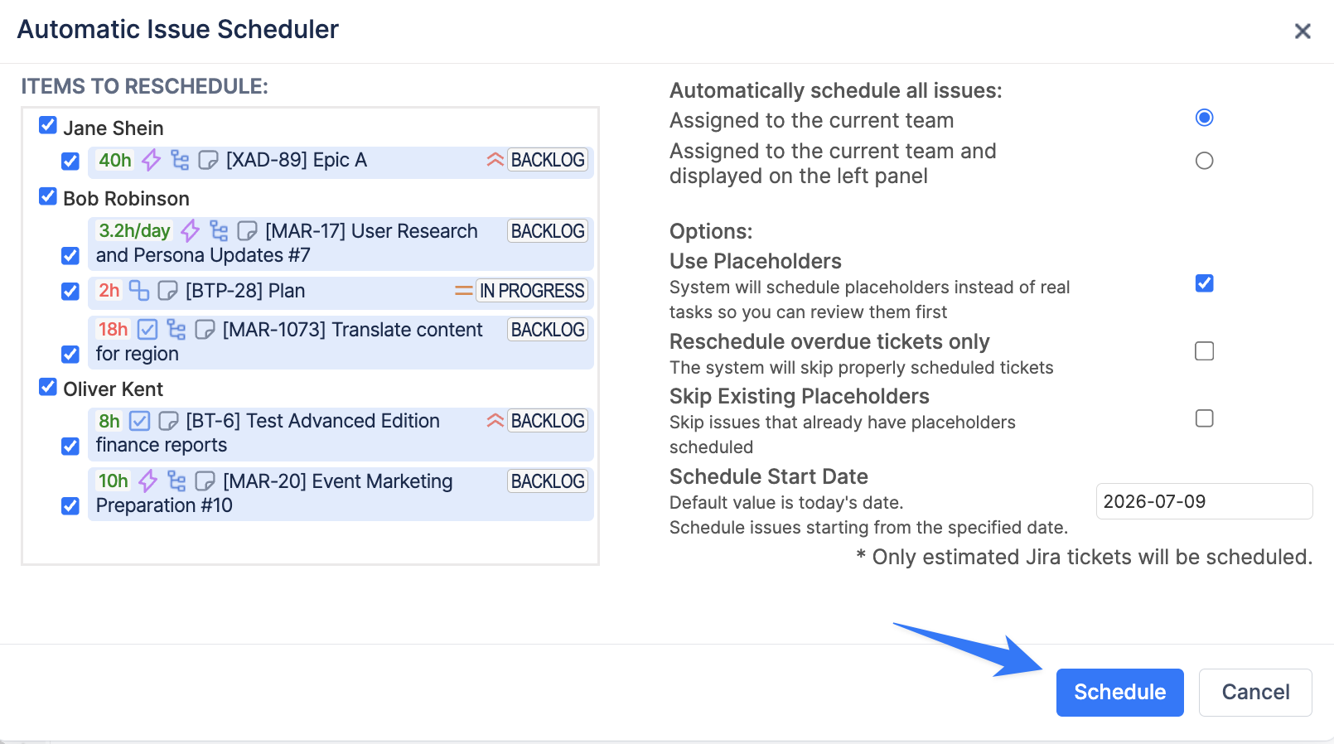Click the task checkmark icon on MAR-1073

coord(147,329)
